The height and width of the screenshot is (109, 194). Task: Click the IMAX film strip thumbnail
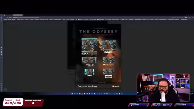(x=89, y=45)
